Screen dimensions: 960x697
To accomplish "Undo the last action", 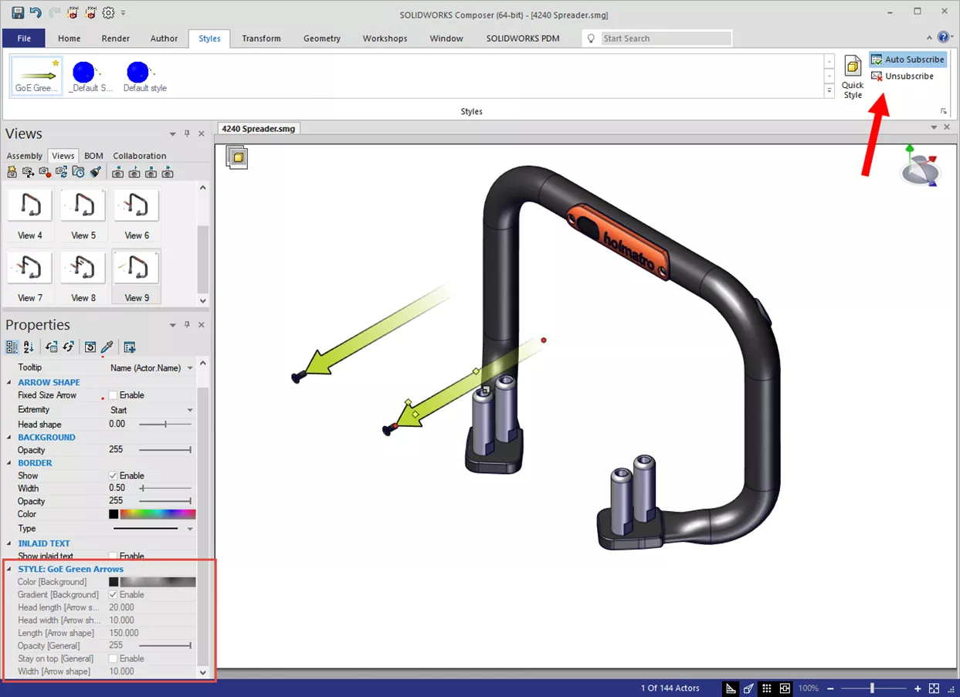I will click(36, 12).
